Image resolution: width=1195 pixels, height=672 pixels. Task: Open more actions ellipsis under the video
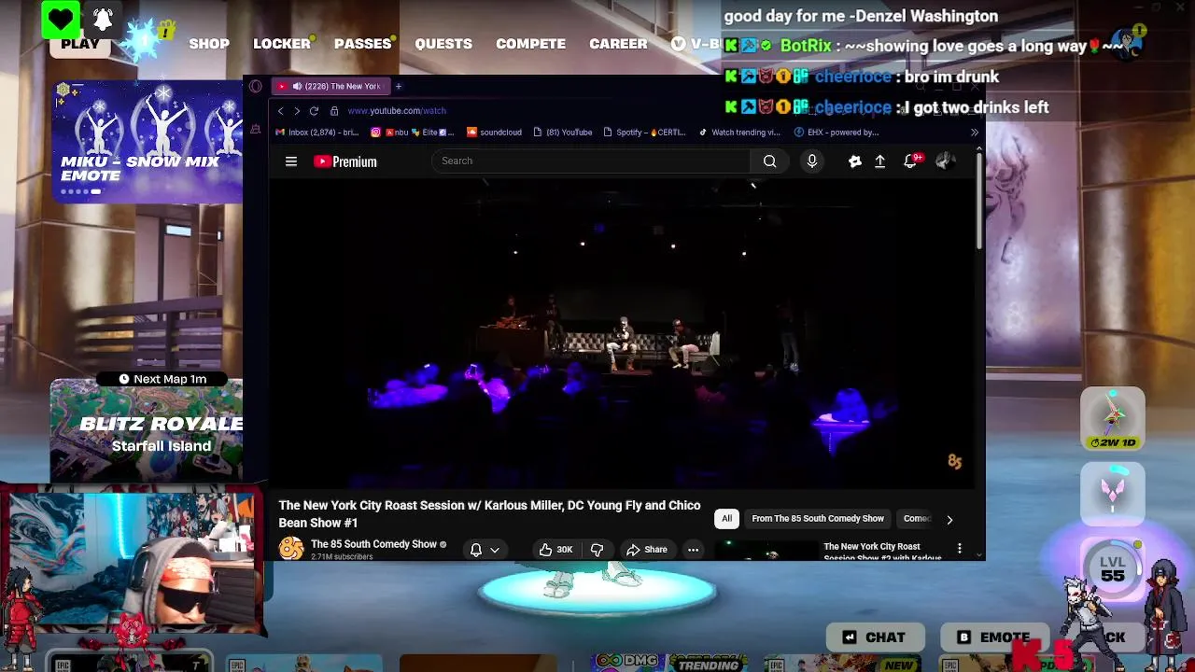693,550
